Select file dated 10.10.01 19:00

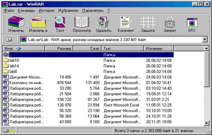pos(159,110)
